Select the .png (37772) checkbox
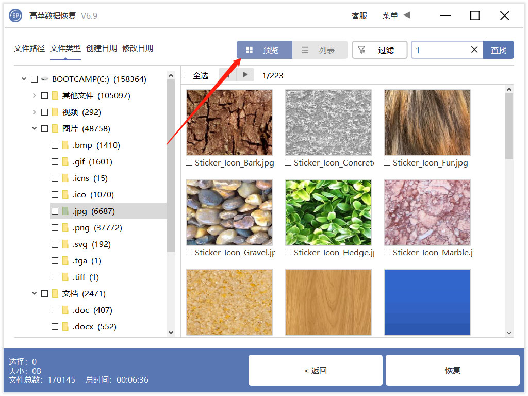Screen dimensions: 528x396 [55, 227]
